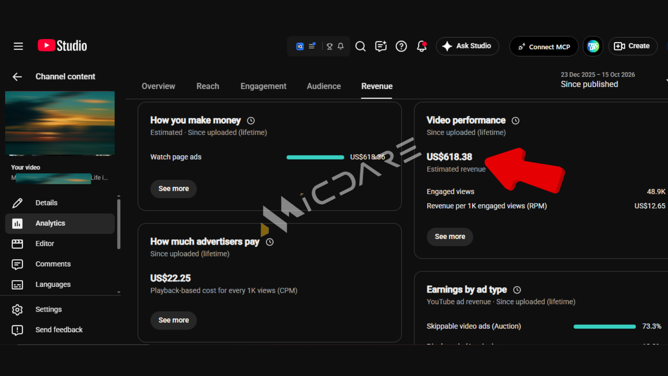The width and height of the screenshot is (668, 376).
Task: Open the Since published date range dropdown
Action: tap(613, 80)
